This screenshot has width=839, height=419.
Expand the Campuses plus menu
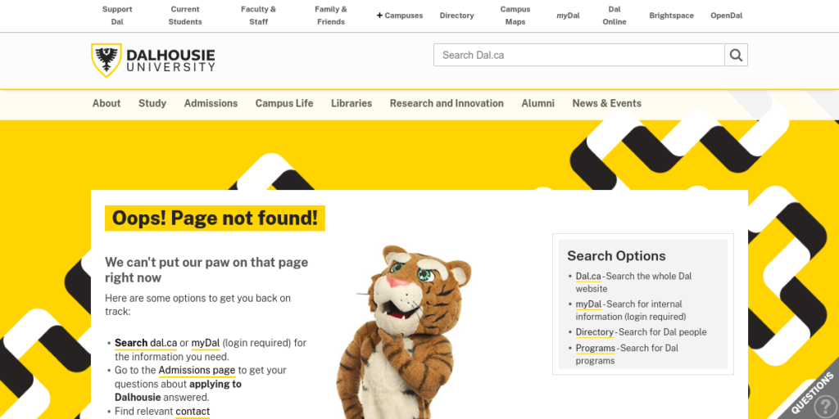pyautogui.click(x=400, y=16)
